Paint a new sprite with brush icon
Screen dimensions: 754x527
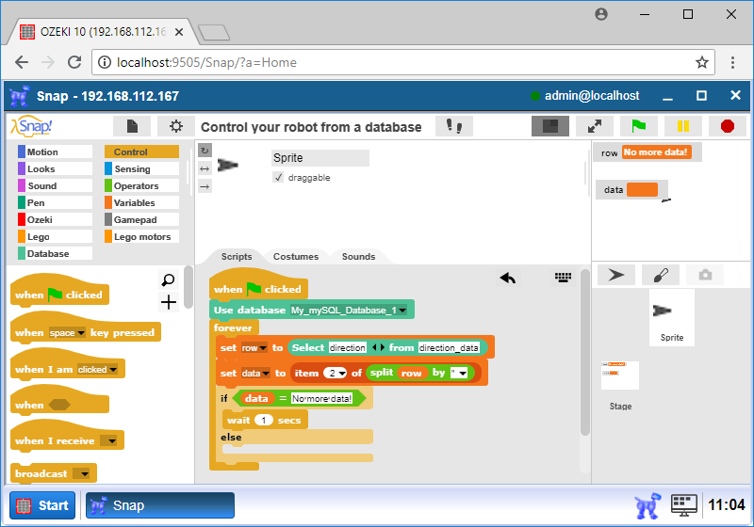pyautogui.click(x=661, y=275)
